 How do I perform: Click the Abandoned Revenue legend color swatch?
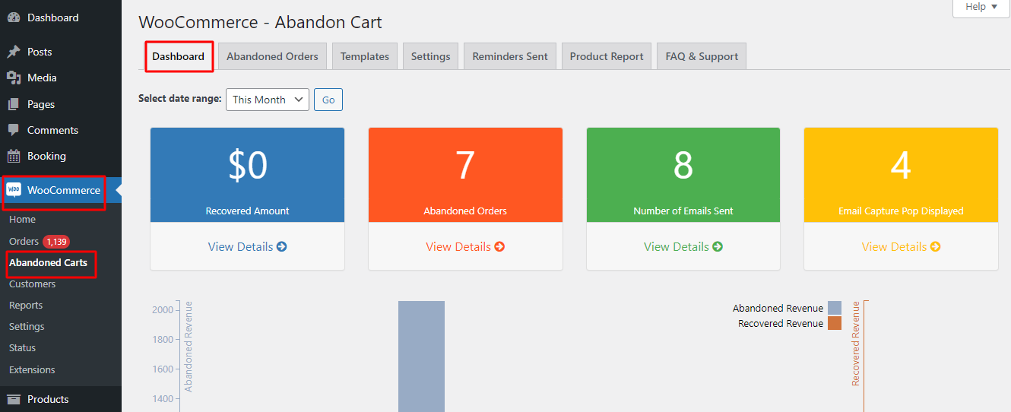tap(835, 308)
